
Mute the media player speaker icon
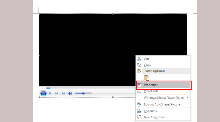pyautogui.click(x=70, y=93)
